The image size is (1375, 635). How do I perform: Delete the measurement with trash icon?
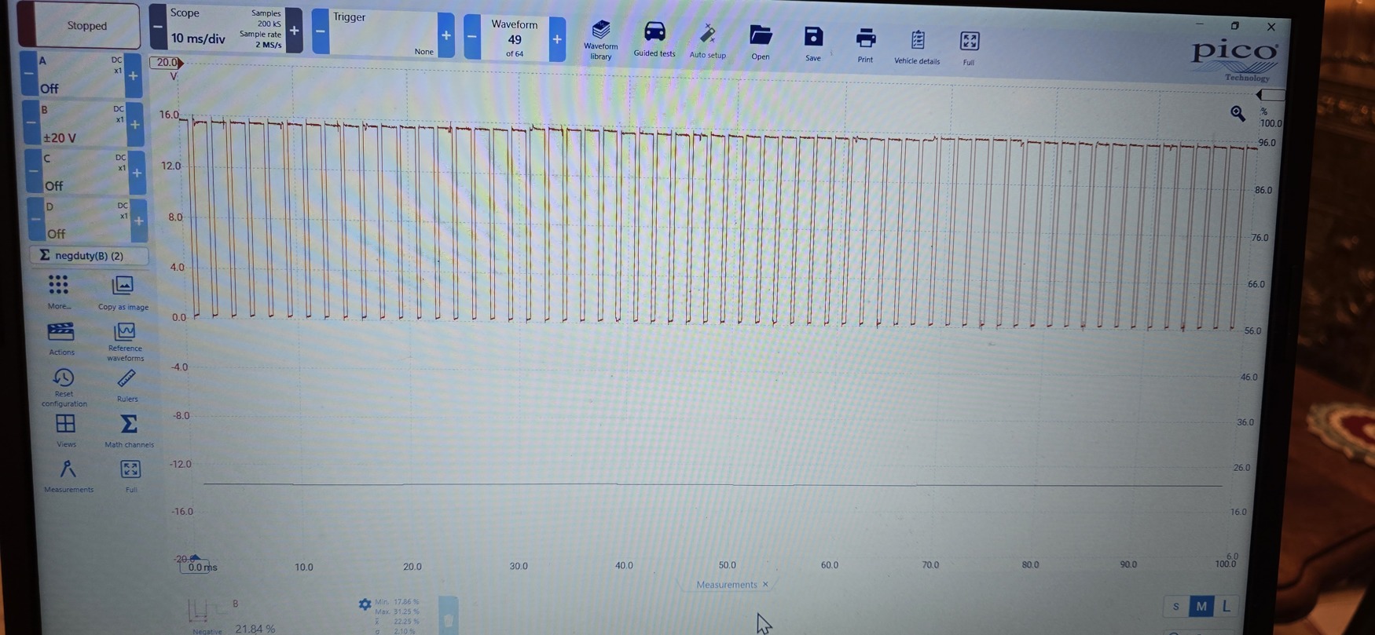pos(448,617)
